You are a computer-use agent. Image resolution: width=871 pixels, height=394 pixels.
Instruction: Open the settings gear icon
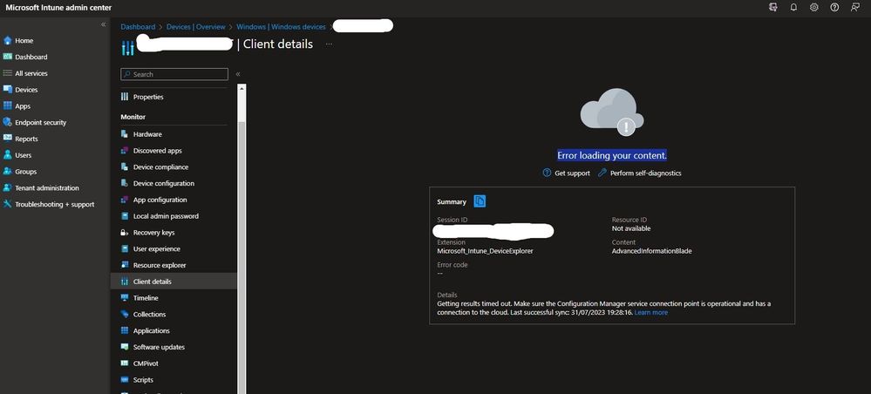tap(813, 7)
